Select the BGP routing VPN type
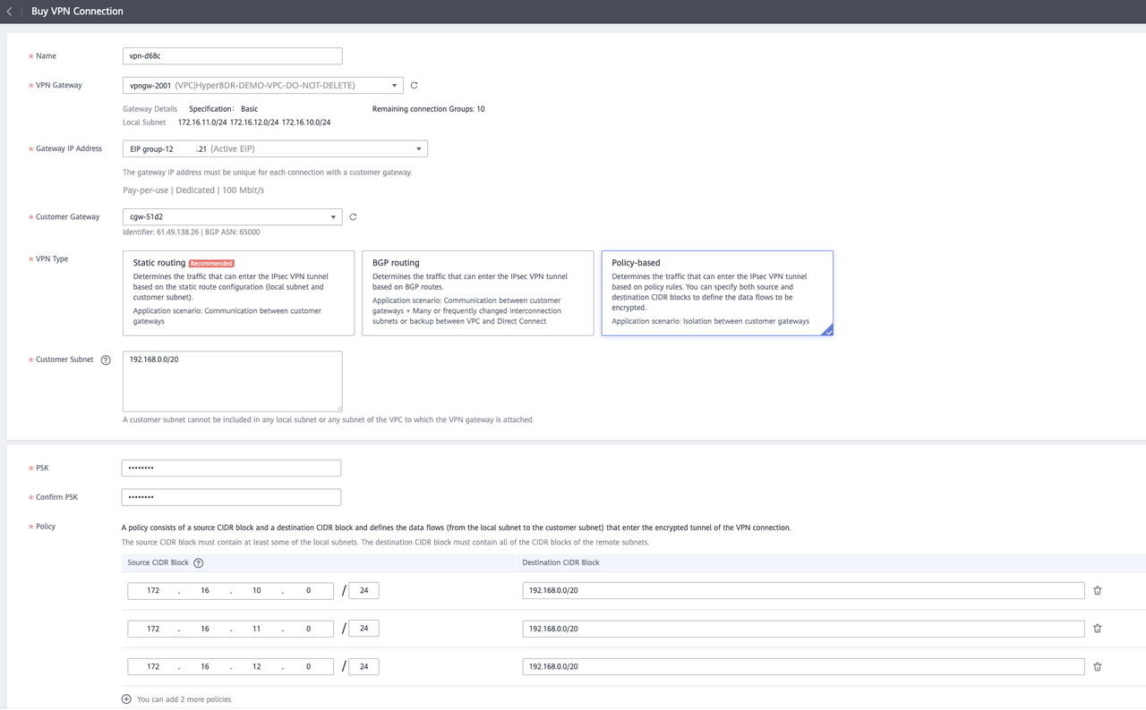 [478, 293]
